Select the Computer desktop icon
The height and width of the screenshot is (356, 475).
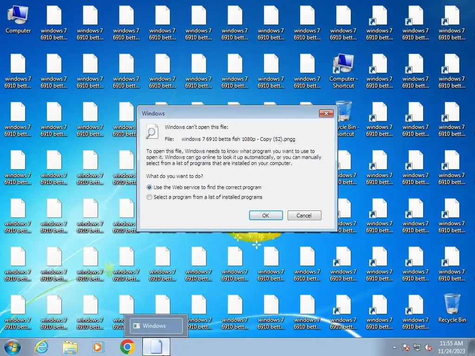tap(18, 19)
